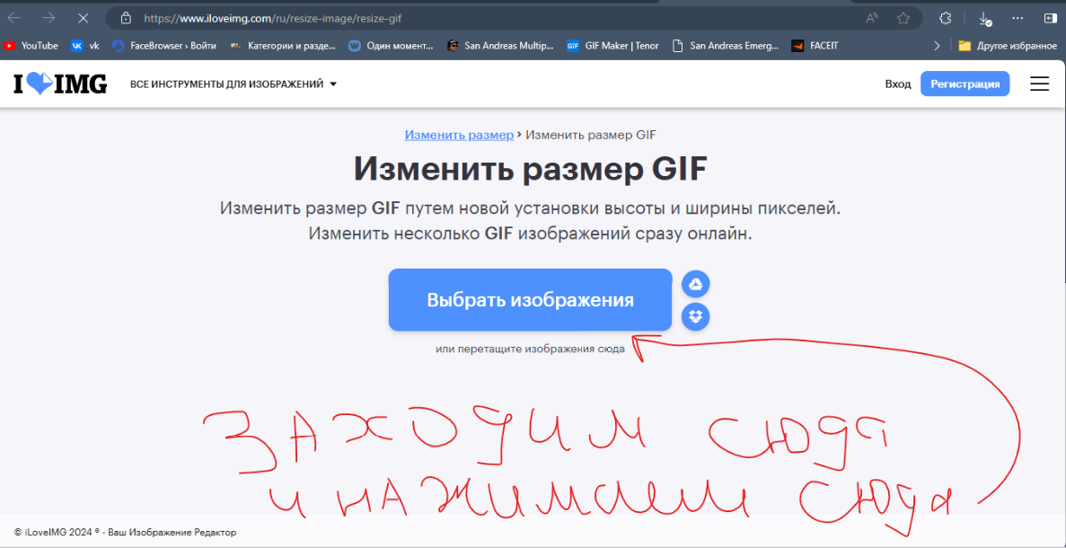Click the iLoveIMG logo
Screen dimensions: 1066x548
(59, 84)
